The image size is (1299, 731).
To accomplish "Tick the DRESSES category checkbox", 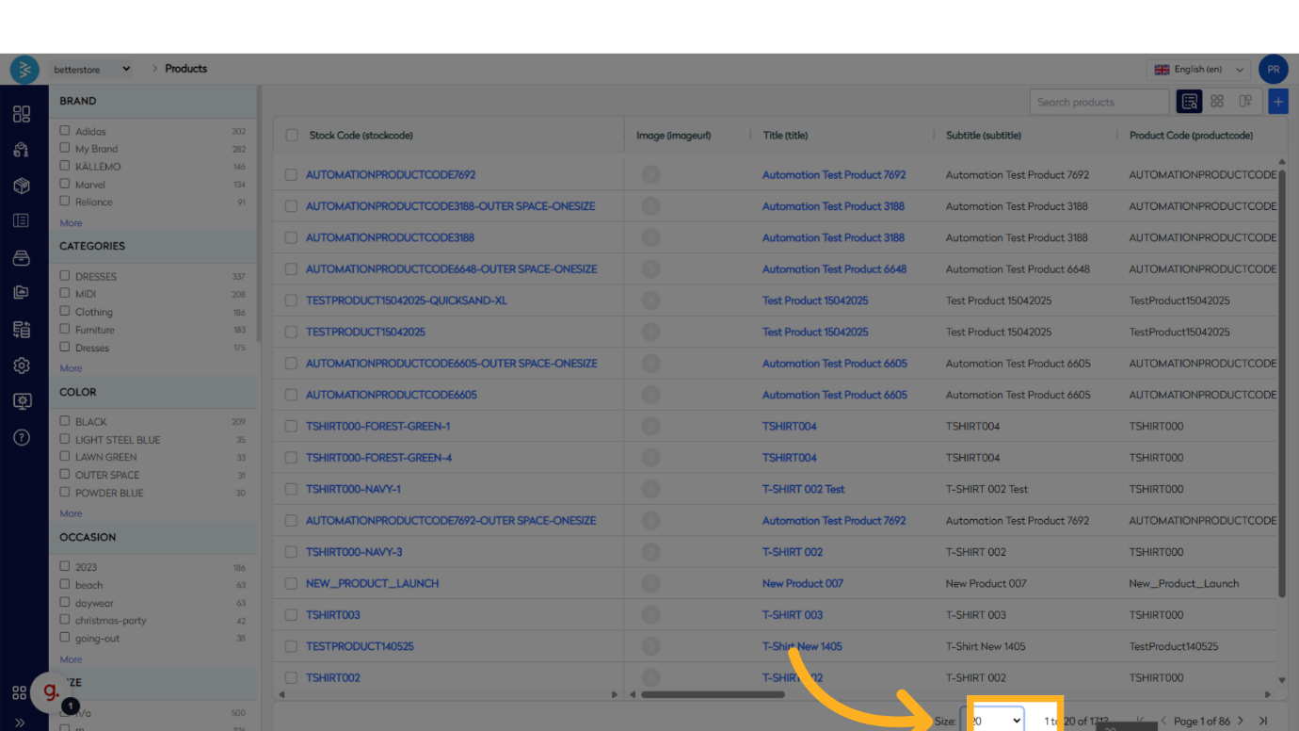I will (x=65, y=276).
